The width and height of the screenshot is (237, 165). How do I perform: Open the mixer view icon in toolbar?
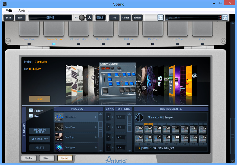tap(160, 18)
